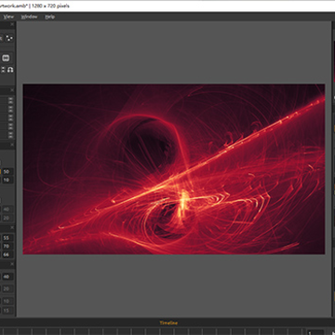Click the rounded-rectangle icon in the left panel
The width and height of the screenshot is (335, 335).
7,58
